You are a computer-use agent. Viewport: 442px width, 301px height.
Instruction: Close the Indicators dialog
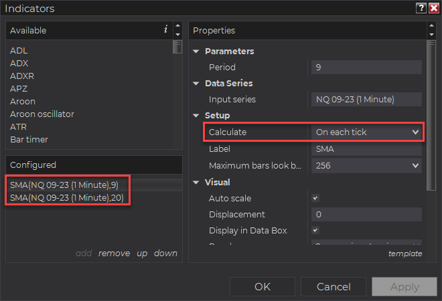point(433,9)
